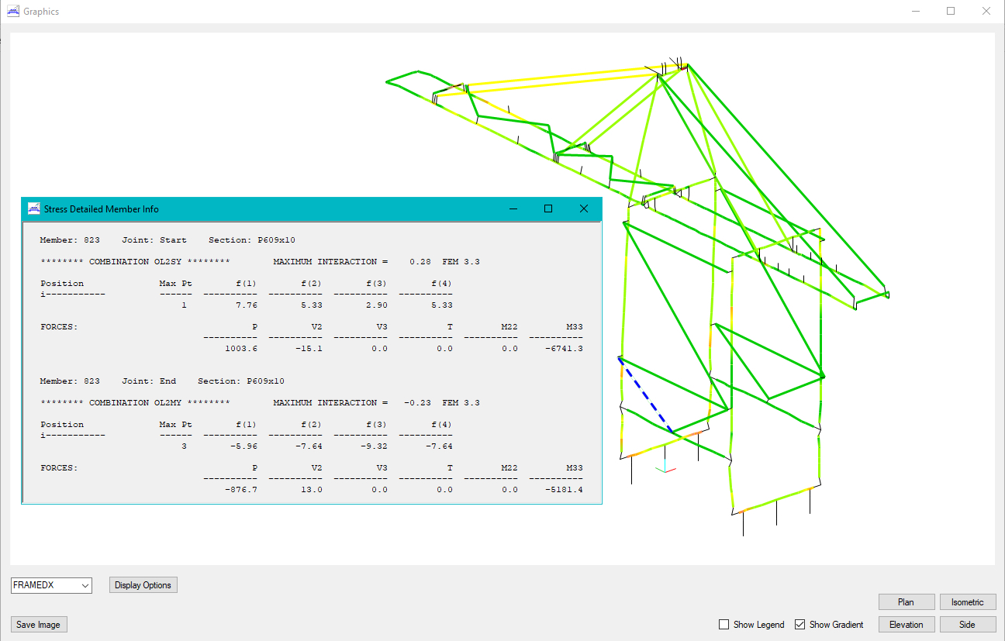Enable the Show Legend checkbox
The width and height of the screenshot is (1005, 641).
point(724,625)
